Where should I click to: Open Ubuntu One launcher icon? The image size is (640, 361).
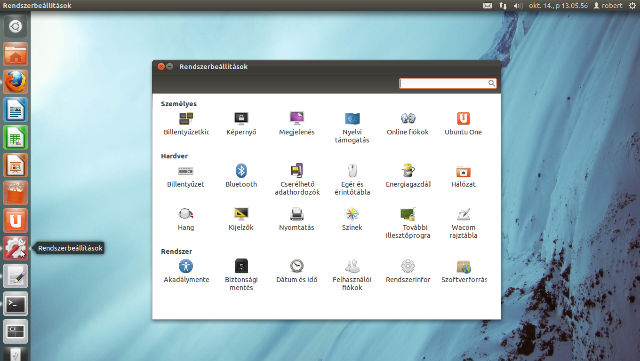click(x=16, y=220)
